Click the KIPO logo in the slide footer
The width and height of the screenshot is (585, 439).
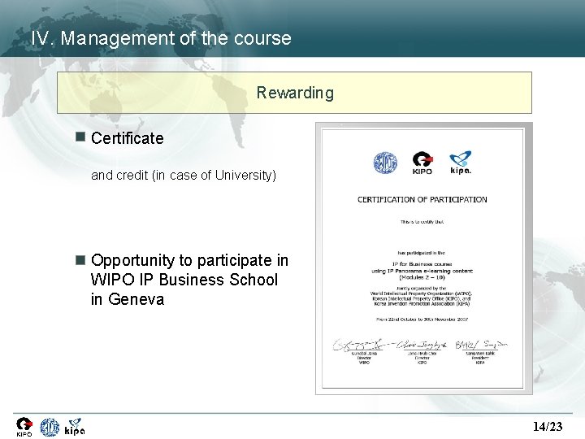[24, 427]
